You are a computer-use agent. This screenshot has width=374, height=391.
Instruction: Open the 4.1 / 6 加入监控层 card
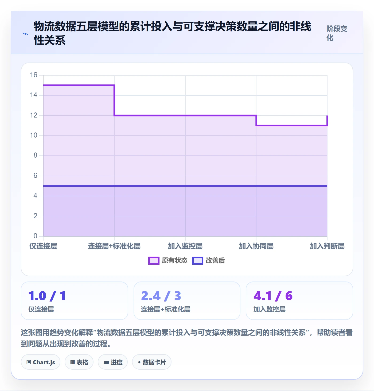click(299, 301)
